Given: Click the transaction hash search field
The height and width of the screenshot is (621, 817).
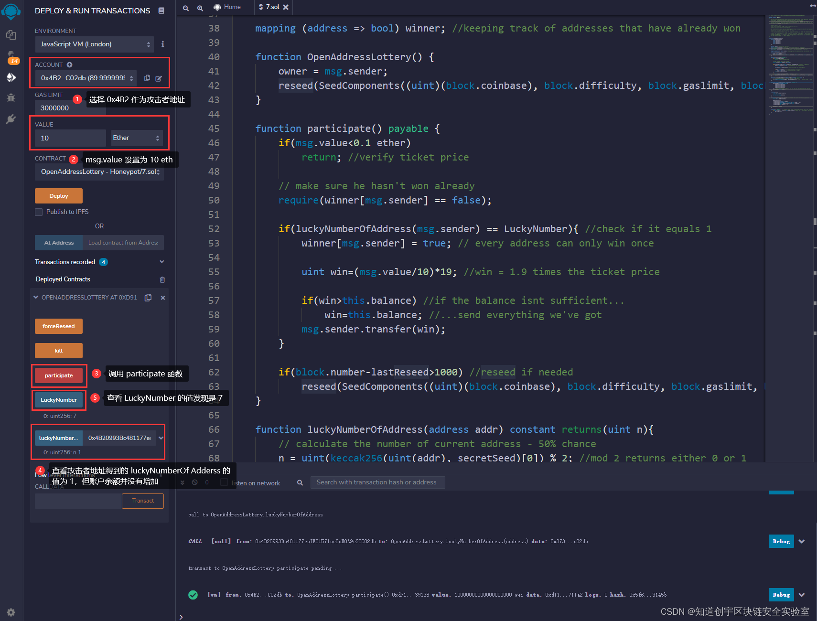Looking at the screenshot, I should tap(378, 482).
